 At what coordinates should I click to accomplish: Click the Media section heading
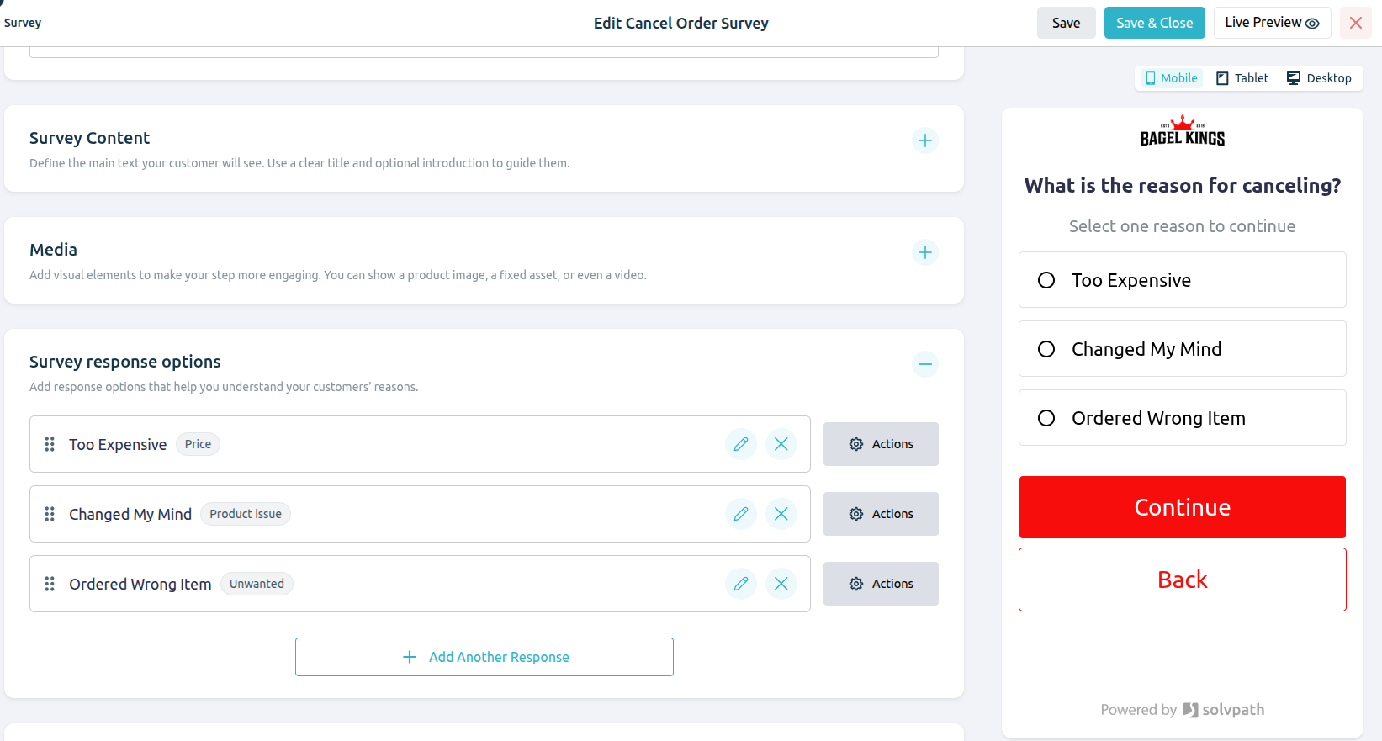tap(53, 250)
